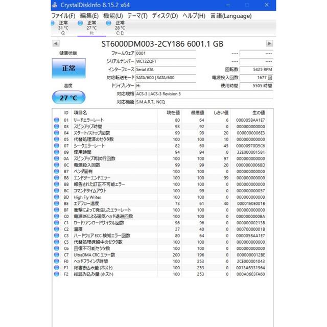Image resolution: width=327 pixels, height=327 pixels.
Task: Open the ファイル(F) menu
Action: [63, 16]
